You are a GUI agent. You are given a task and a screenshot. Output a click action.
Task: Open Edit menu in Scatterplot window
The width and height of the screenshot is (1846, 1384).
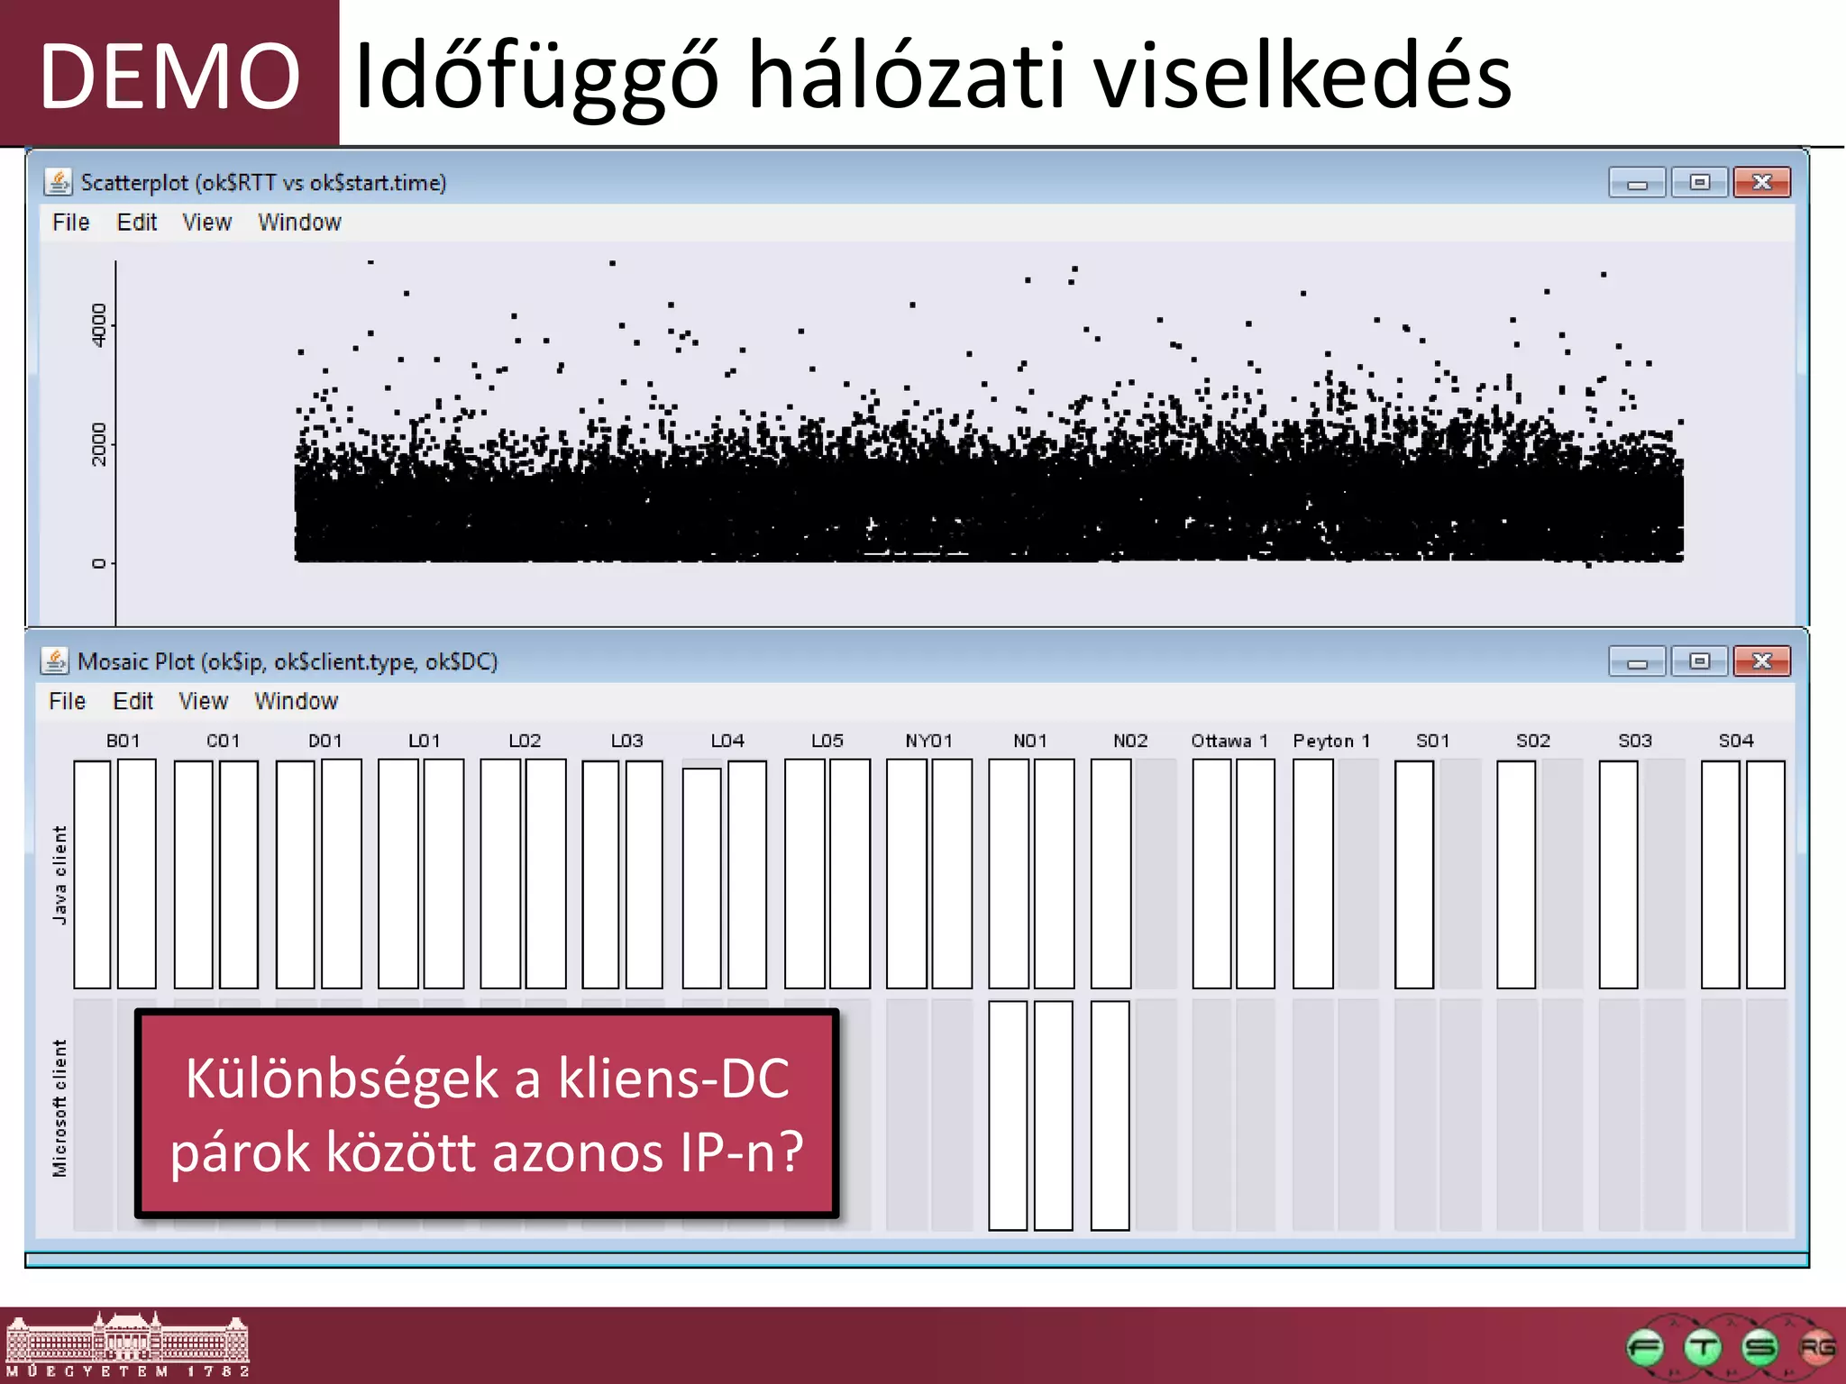coord(136,223)
